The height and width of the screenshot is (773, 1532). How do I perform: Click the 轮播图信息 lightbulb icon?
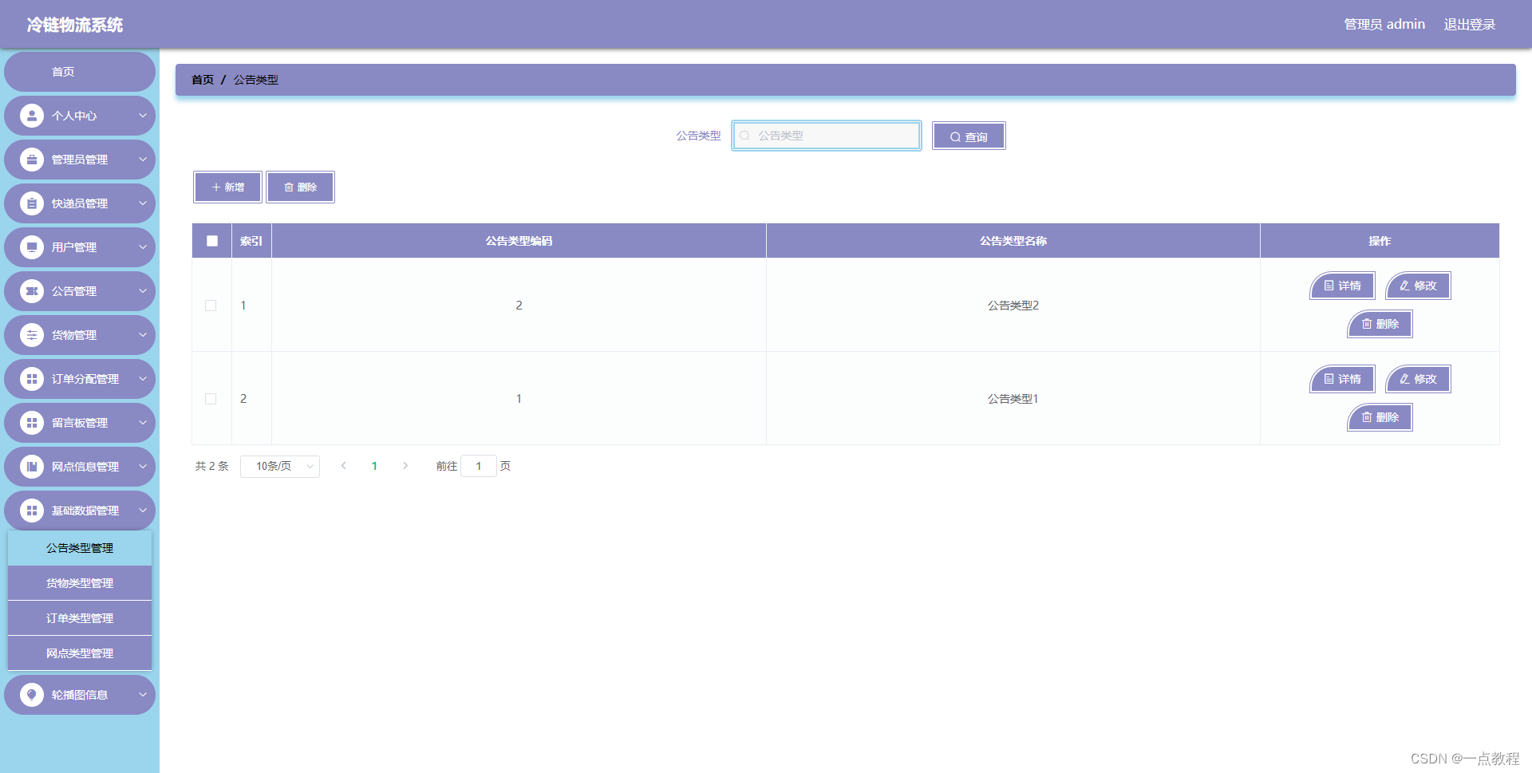32,695
